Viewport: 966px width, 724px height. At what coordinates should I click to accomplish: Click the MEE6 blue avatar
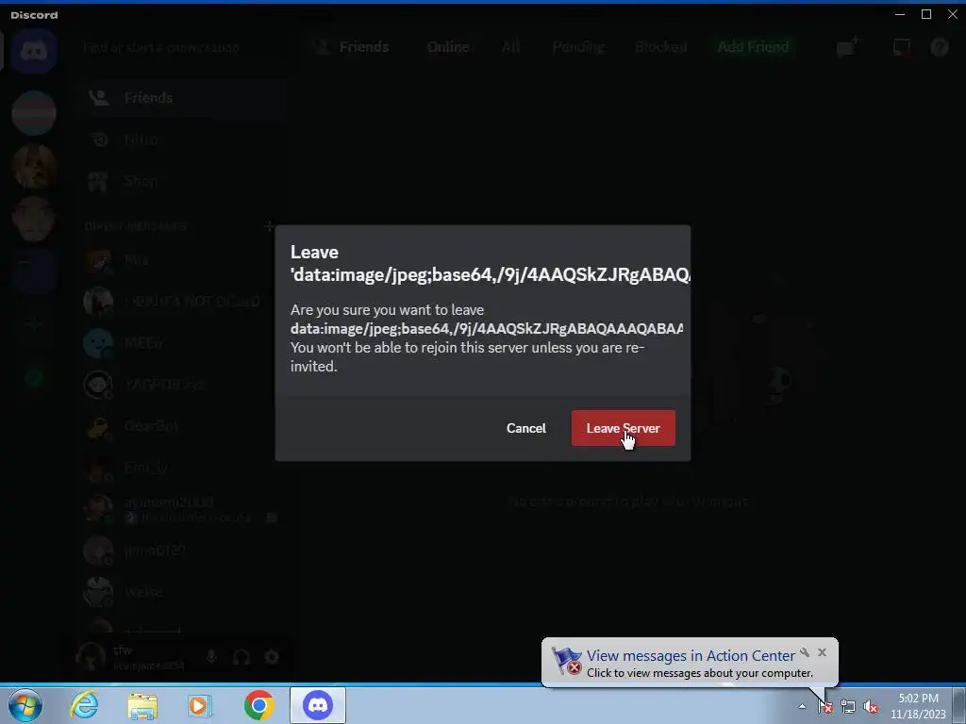pyautogui.click(x=98, y=343)
